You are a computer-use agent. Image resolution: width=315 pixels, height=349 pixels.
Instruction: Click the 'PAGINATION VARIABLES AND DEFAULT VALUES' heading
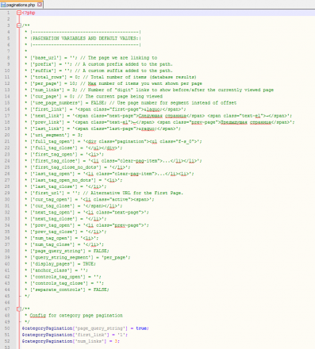point(85,38)
